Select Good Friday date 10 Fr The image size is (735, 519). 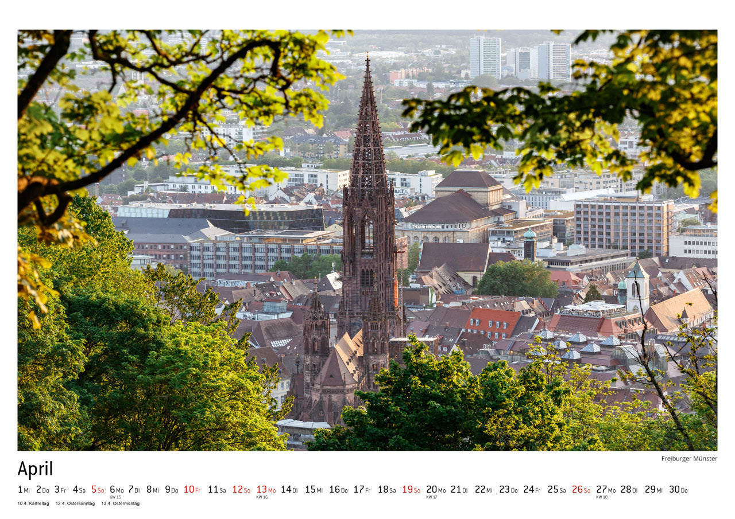coord(192,490)
